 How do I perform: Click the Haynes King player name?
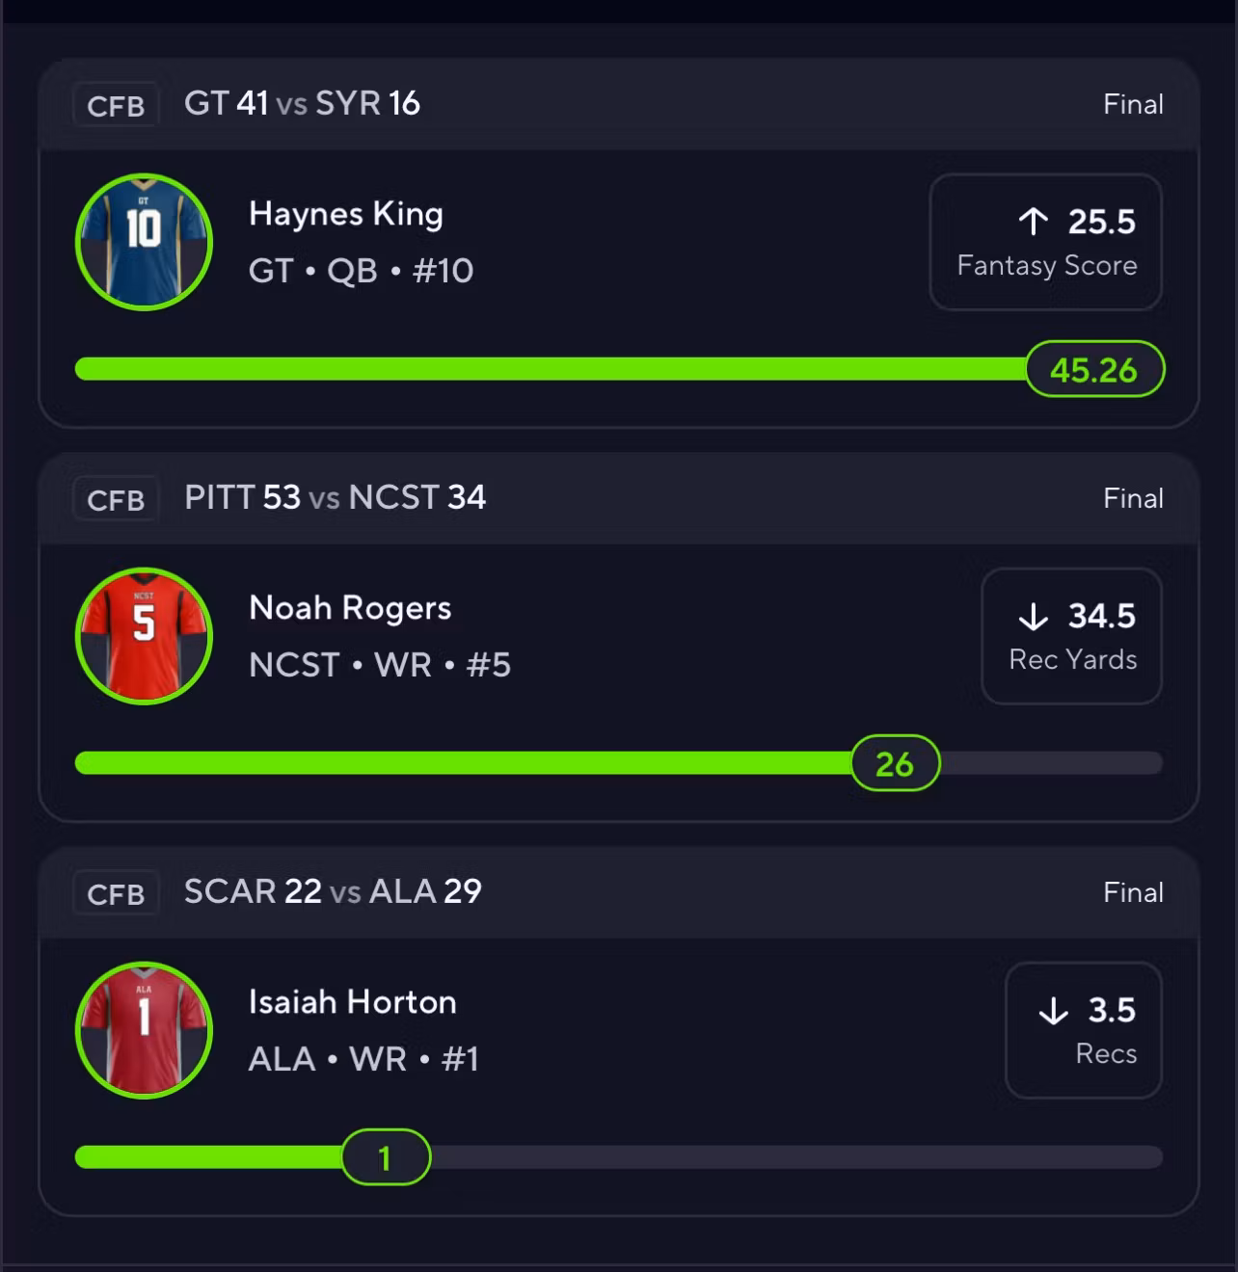pos(346,214)
